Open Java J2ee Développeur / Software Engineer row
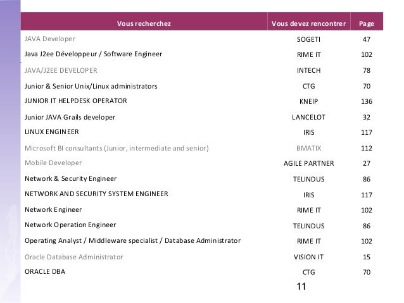This screenshot has height=303, width=404. coord(93,54)
